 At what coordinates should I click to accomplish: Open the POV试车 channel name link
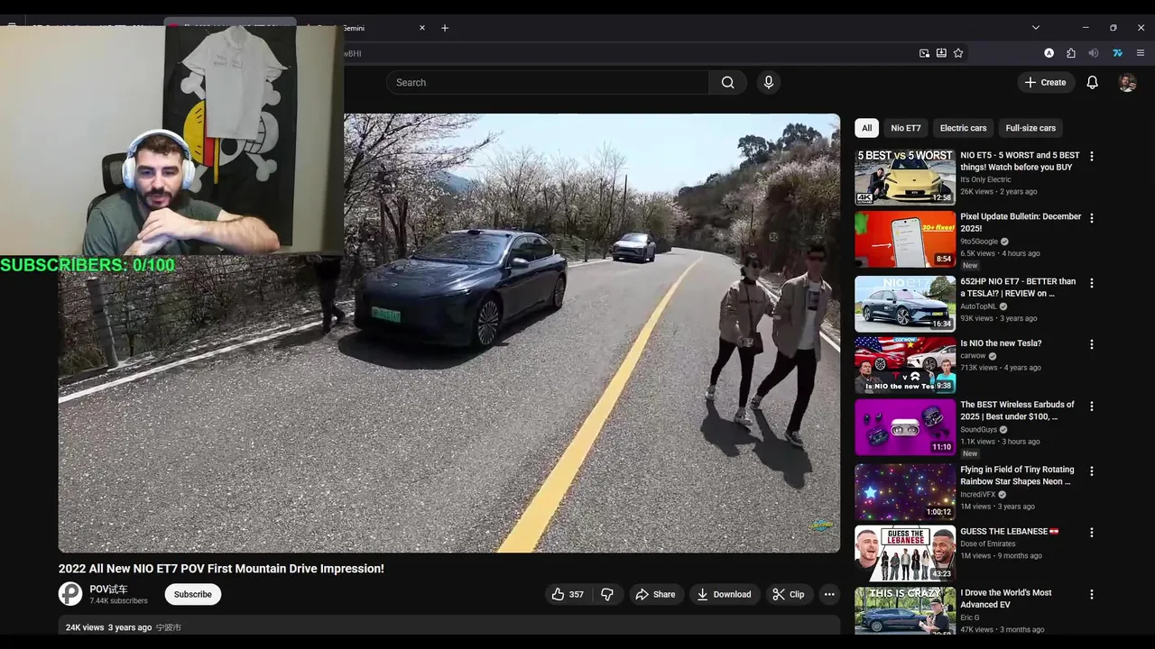108,589
